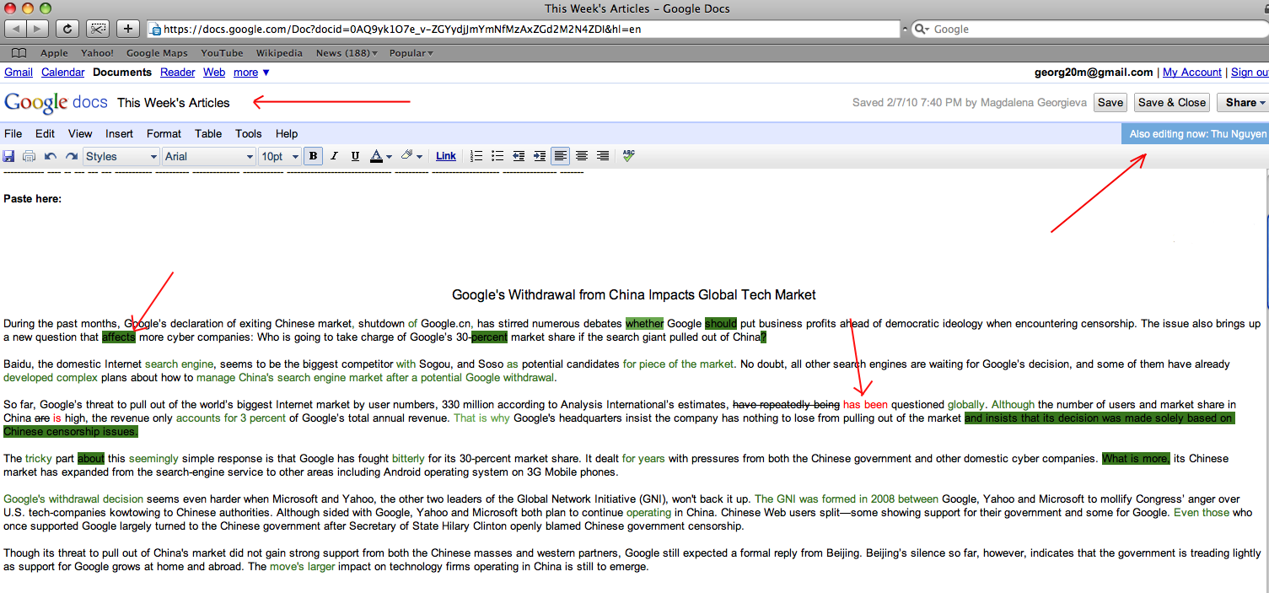Image resolution: width=1269 pixels, height=593 pixels.
Task: Click the Undo arrow icon
Action: pyautogui.click(x=51, y=156)
